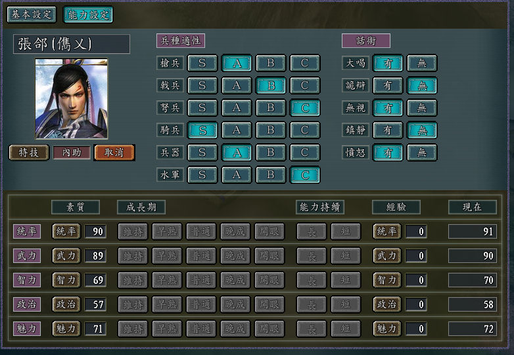Image resolution: width=514 pixels, height=355 pixels.
Task: Select the 魅力 素質 value 71
Action: click(95, 329)
